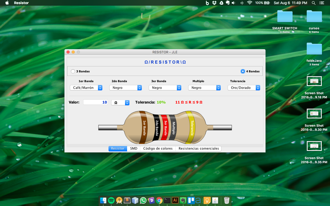Click the Valor input field
The height and width of the screenshot is (206, 330).
[95, 102]
